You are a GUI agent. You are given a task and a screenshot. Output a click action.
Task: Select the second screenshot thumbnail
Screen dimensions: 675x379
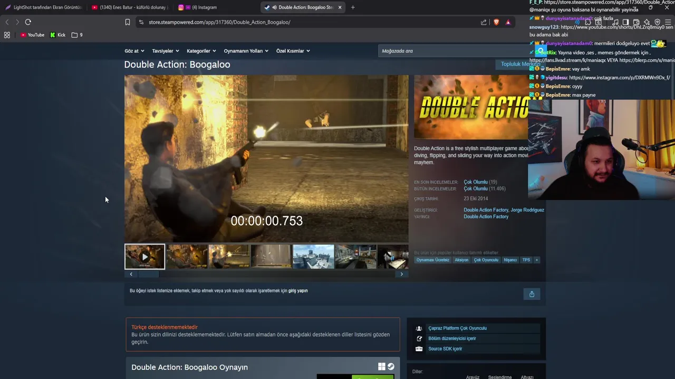click(187, 257)
